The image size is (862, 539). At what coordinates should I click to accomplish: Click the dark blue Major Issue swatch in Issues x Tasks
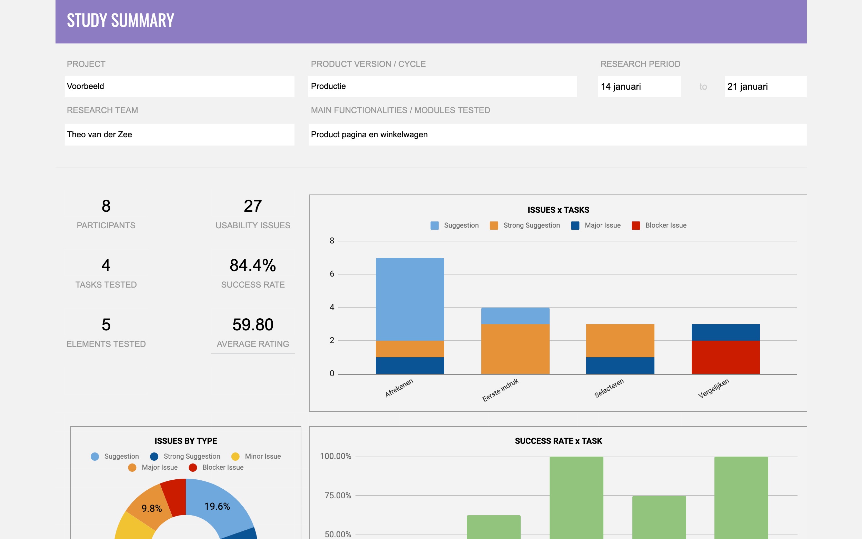[575, 225]
